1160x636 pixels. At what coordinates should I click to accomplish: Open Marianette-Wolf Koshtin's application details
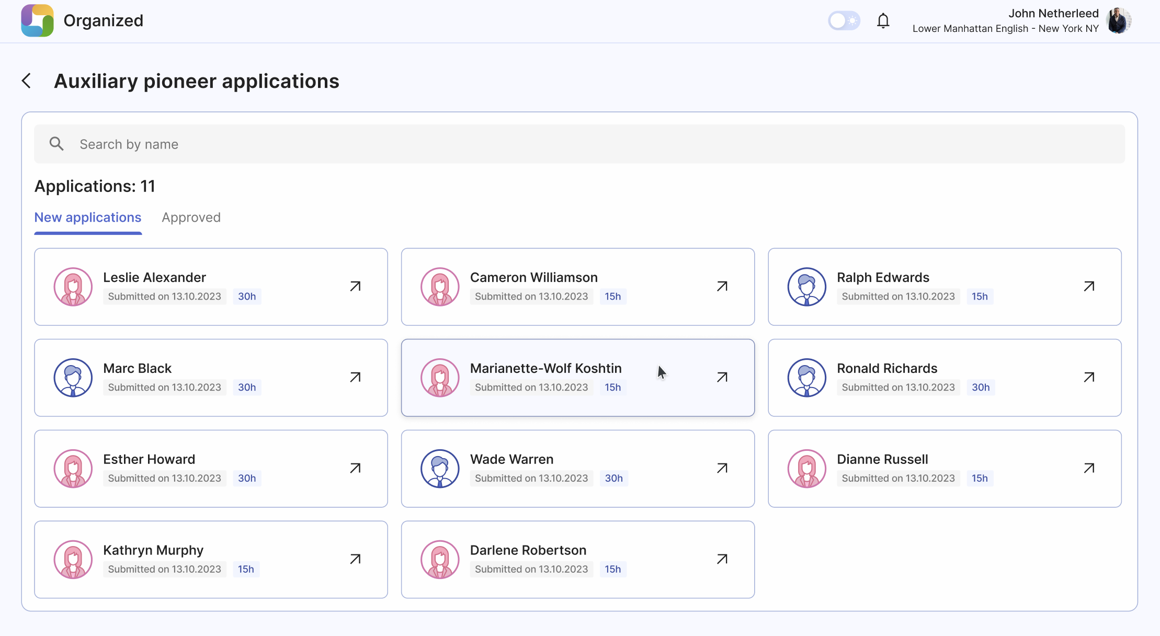pyautogui.click(x=722, y=378)
